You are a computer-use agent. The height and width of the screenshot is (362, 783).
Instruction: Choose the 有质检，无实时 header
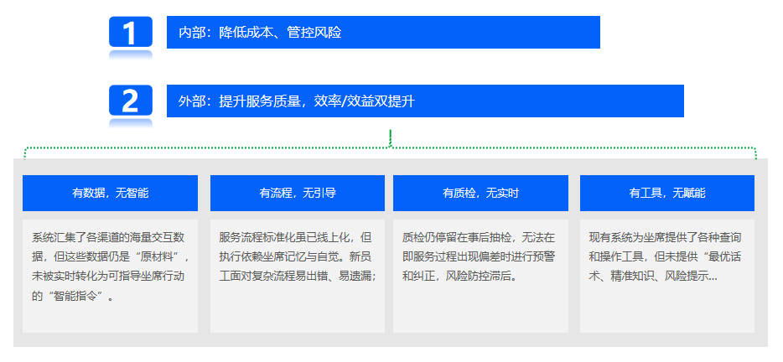480,193
